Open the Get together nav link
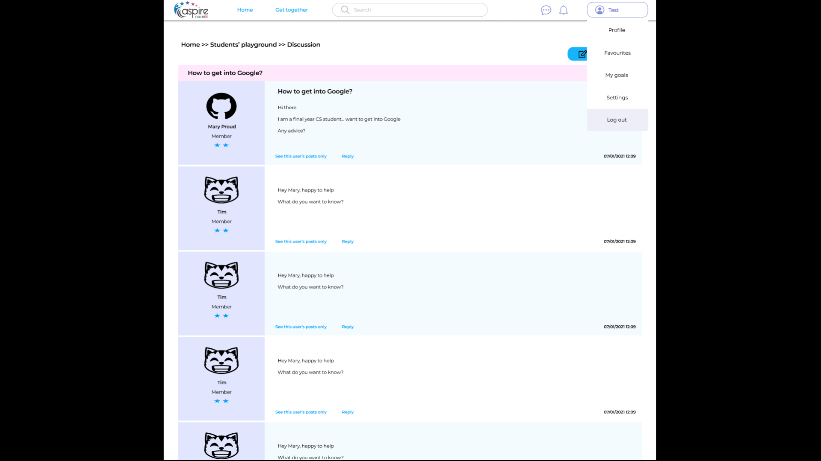The width and height of the screenshot is (821, 461). [291, 10]
